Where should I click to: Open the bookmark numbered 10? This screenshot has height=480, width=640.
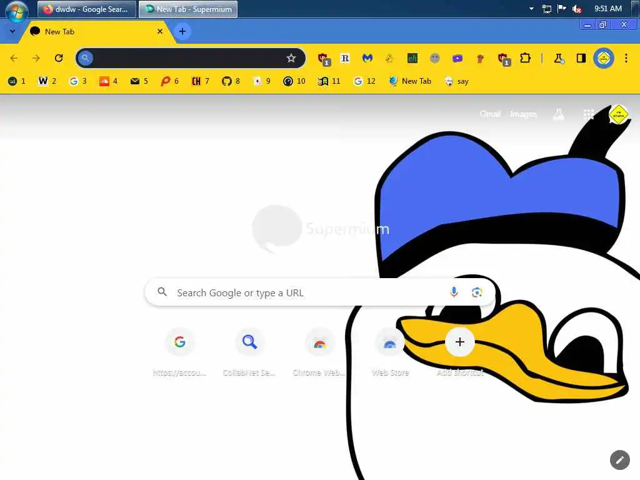[294, 81]
